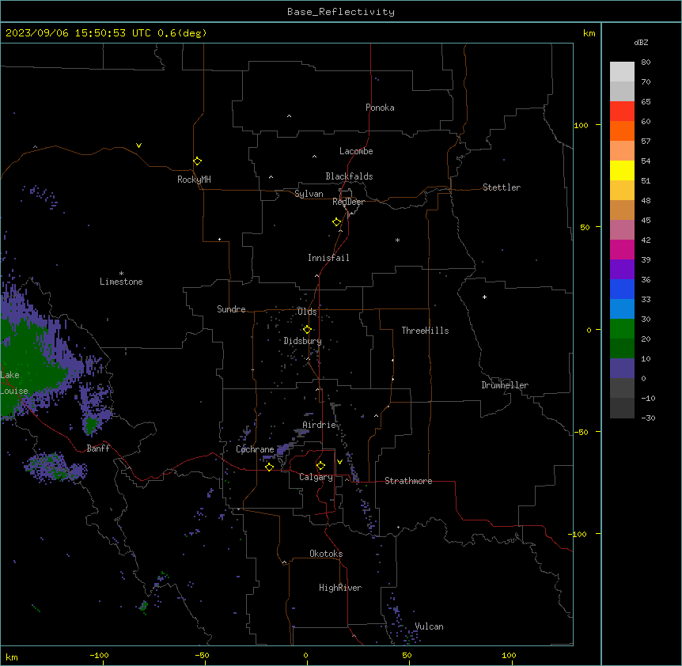Select the light gray 80 dBZ legend swatch
The width and height of the screenshot is (682, 666).
(622, 72)
